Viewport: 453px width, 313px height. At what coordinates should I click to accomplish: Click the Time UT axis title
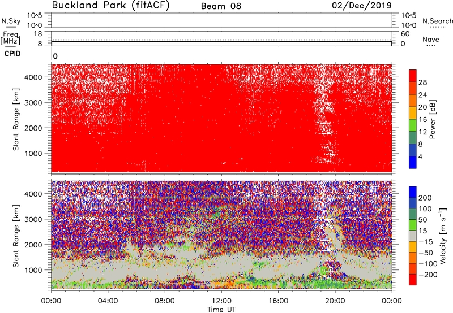coord(221,310)
